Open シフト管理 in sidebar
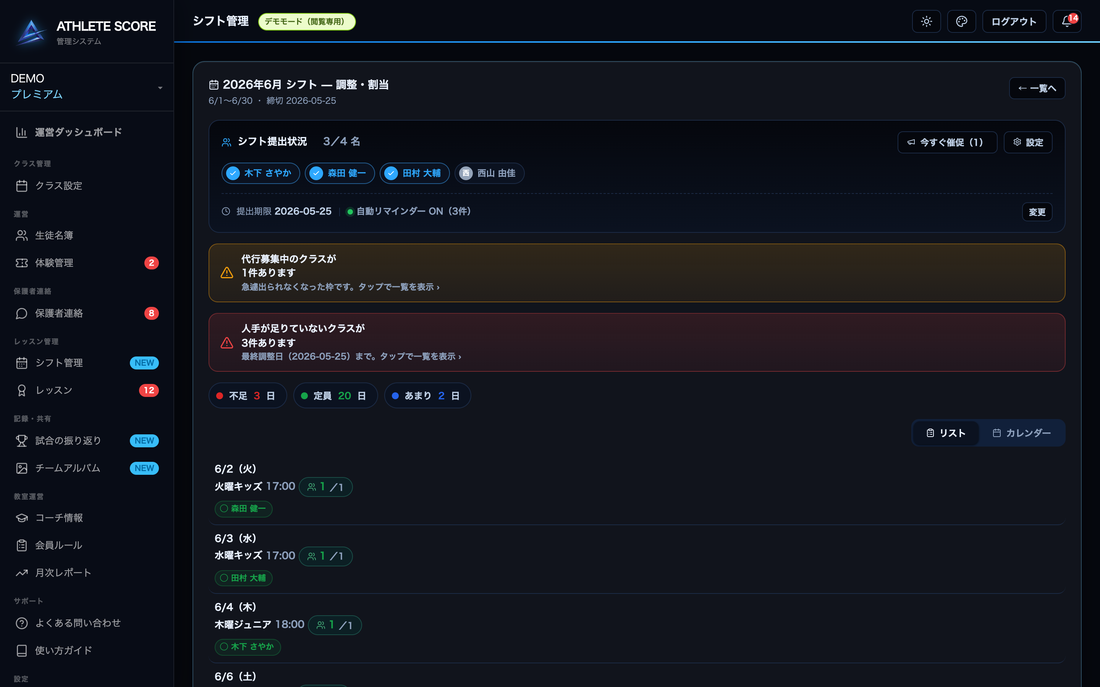 (x=87, y=363)
